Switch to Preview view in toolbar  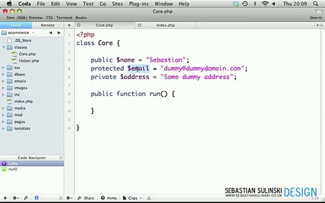(36, 18)
